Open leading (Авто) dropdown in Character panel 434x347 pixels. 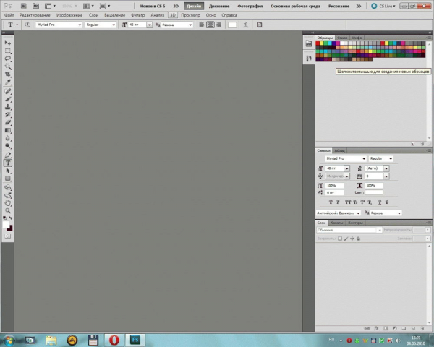coord(386,168)
